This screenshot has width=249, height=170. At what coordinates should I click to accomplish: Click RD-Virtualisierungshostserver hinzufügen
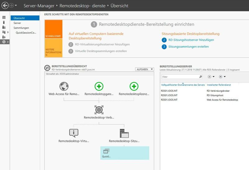[x=102, y=44]
